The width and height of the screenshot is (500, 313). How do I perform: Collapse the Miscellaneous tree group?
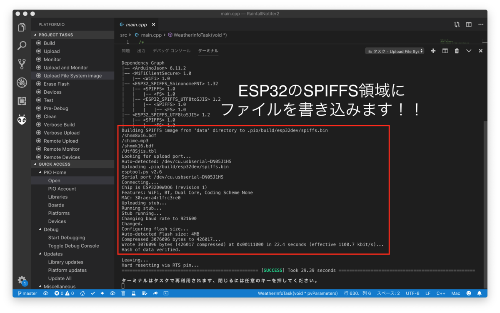pyautogui.click(x=40, y=286)
